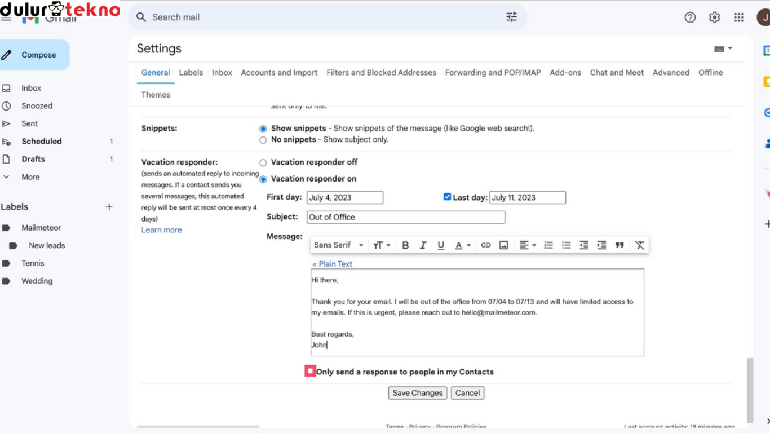Insert image using the image icon
Viewport: 770px width, 433px height.
coord(504,245)
